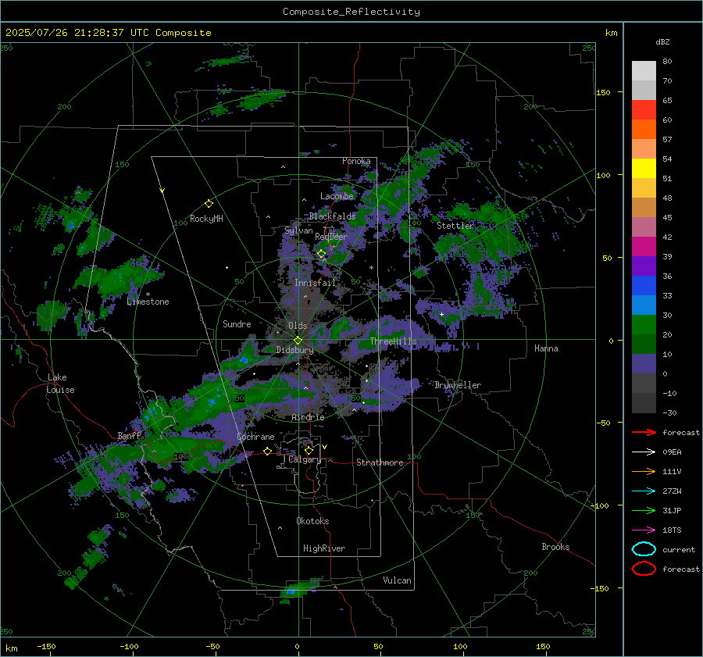
Task: Click the Stettler city label
Action: point(455,226)
